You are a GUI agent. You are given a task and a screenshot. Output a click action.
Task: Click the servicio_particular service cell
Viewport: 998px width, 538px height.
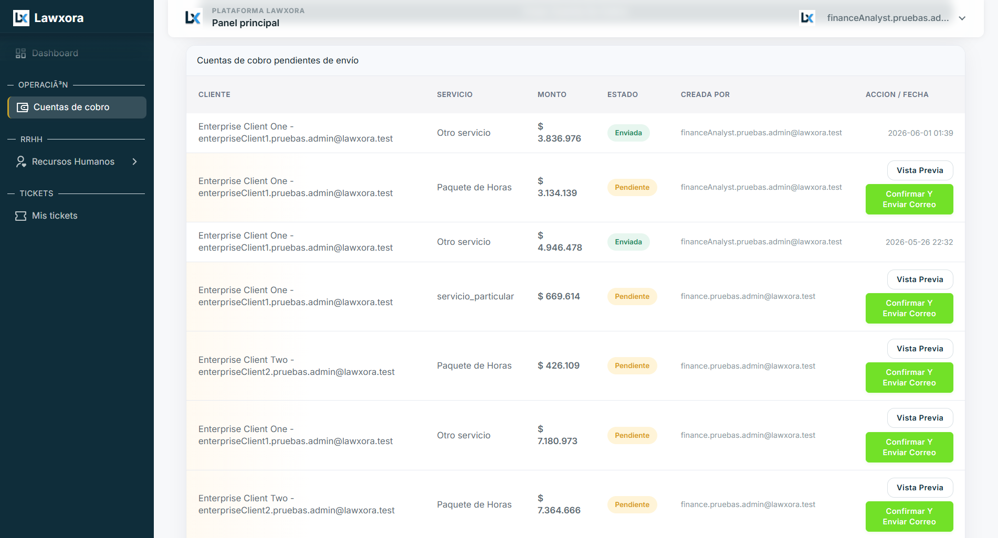[475, 296]
